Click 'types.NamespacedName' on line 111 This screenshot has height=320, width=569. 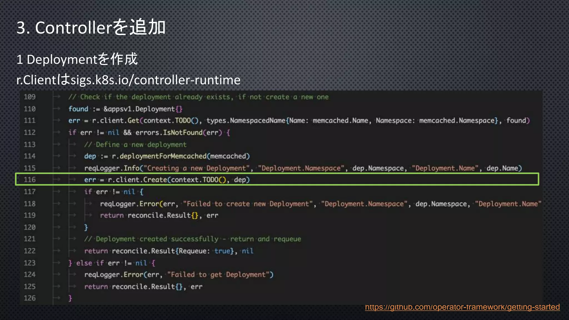pyautogui.click(x=246, y=121)
